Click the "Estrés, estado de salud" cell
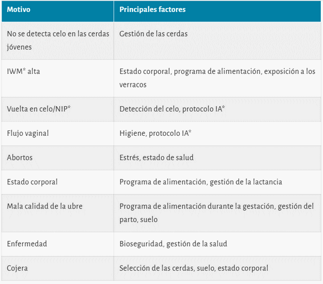The image size is (323, 284). pyautogui.click(x=157, y=157)
